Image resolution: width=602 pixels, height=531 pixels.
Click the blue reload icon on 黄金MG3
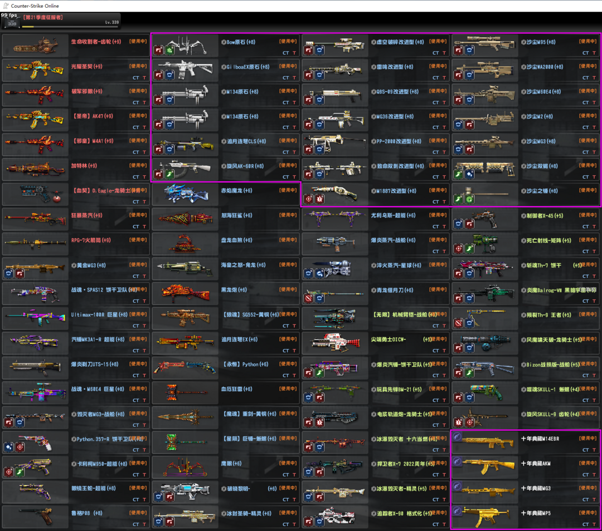point(9,273)
